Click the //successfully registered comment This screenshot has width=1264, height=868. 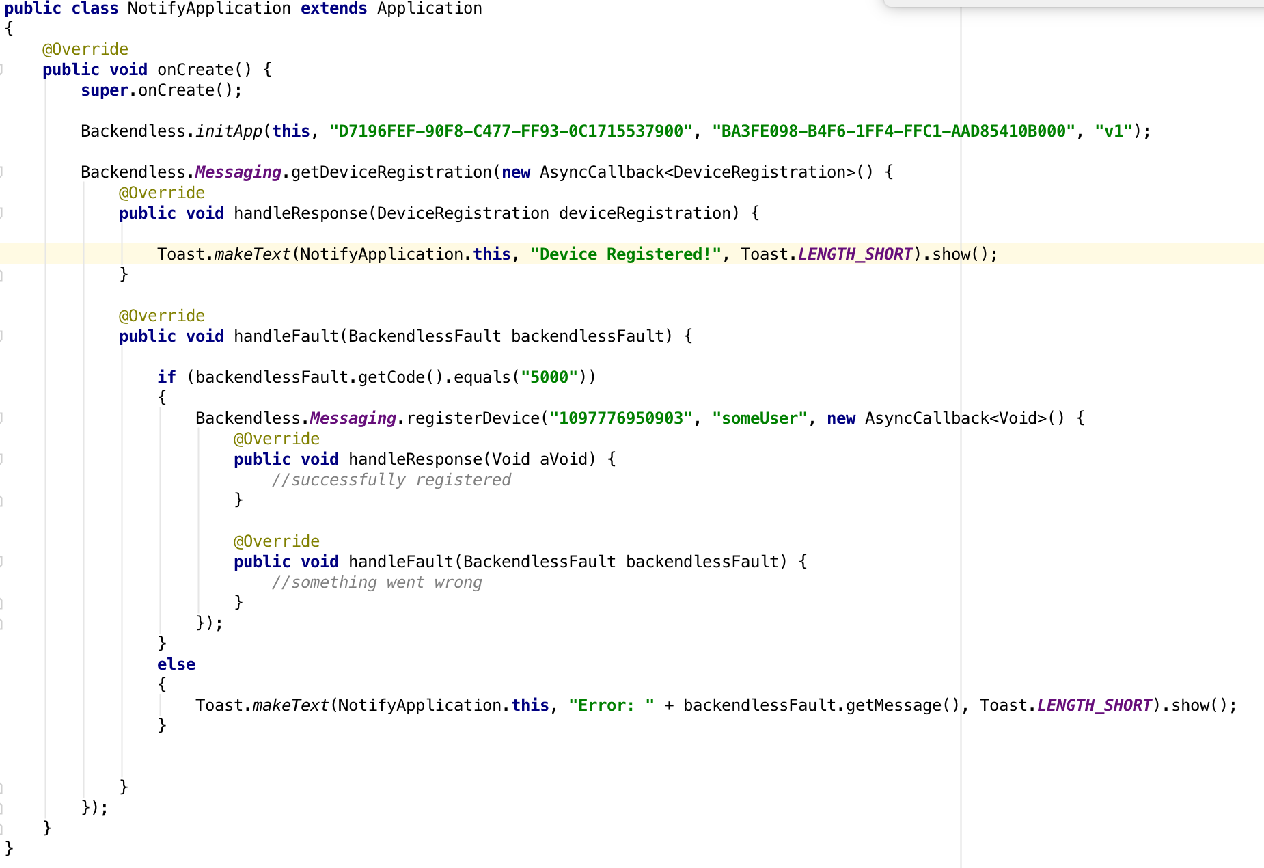(391, 480)
